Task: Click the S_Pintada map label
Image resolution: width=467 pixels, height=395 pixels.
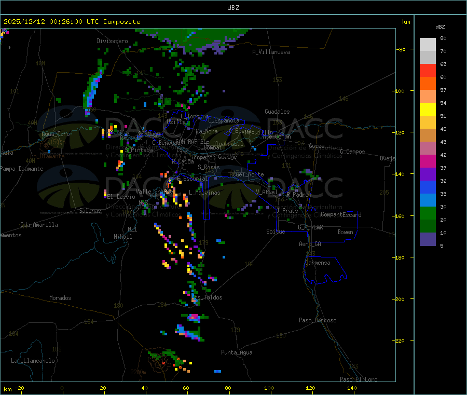Action: coord(139,150)
